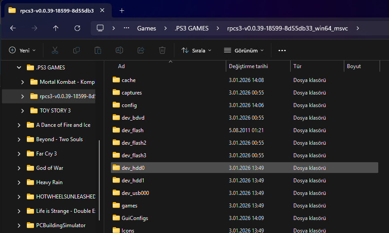Expand the Far Cry 3 tree node
Image resolution: width=389 pixels, height=233 pixels.
(x=19, y=154)
